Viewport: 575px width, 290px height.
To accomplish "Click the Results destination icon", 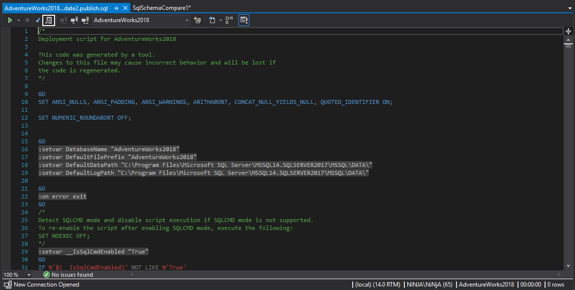I will pyautogui.click(x=212, y=20).
